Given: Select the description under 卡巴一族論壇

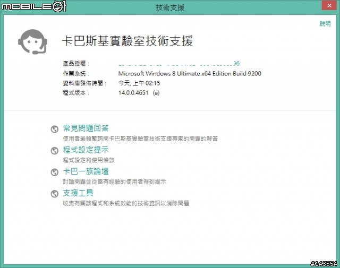Looking at the screenshot, I should click(115, 181).
